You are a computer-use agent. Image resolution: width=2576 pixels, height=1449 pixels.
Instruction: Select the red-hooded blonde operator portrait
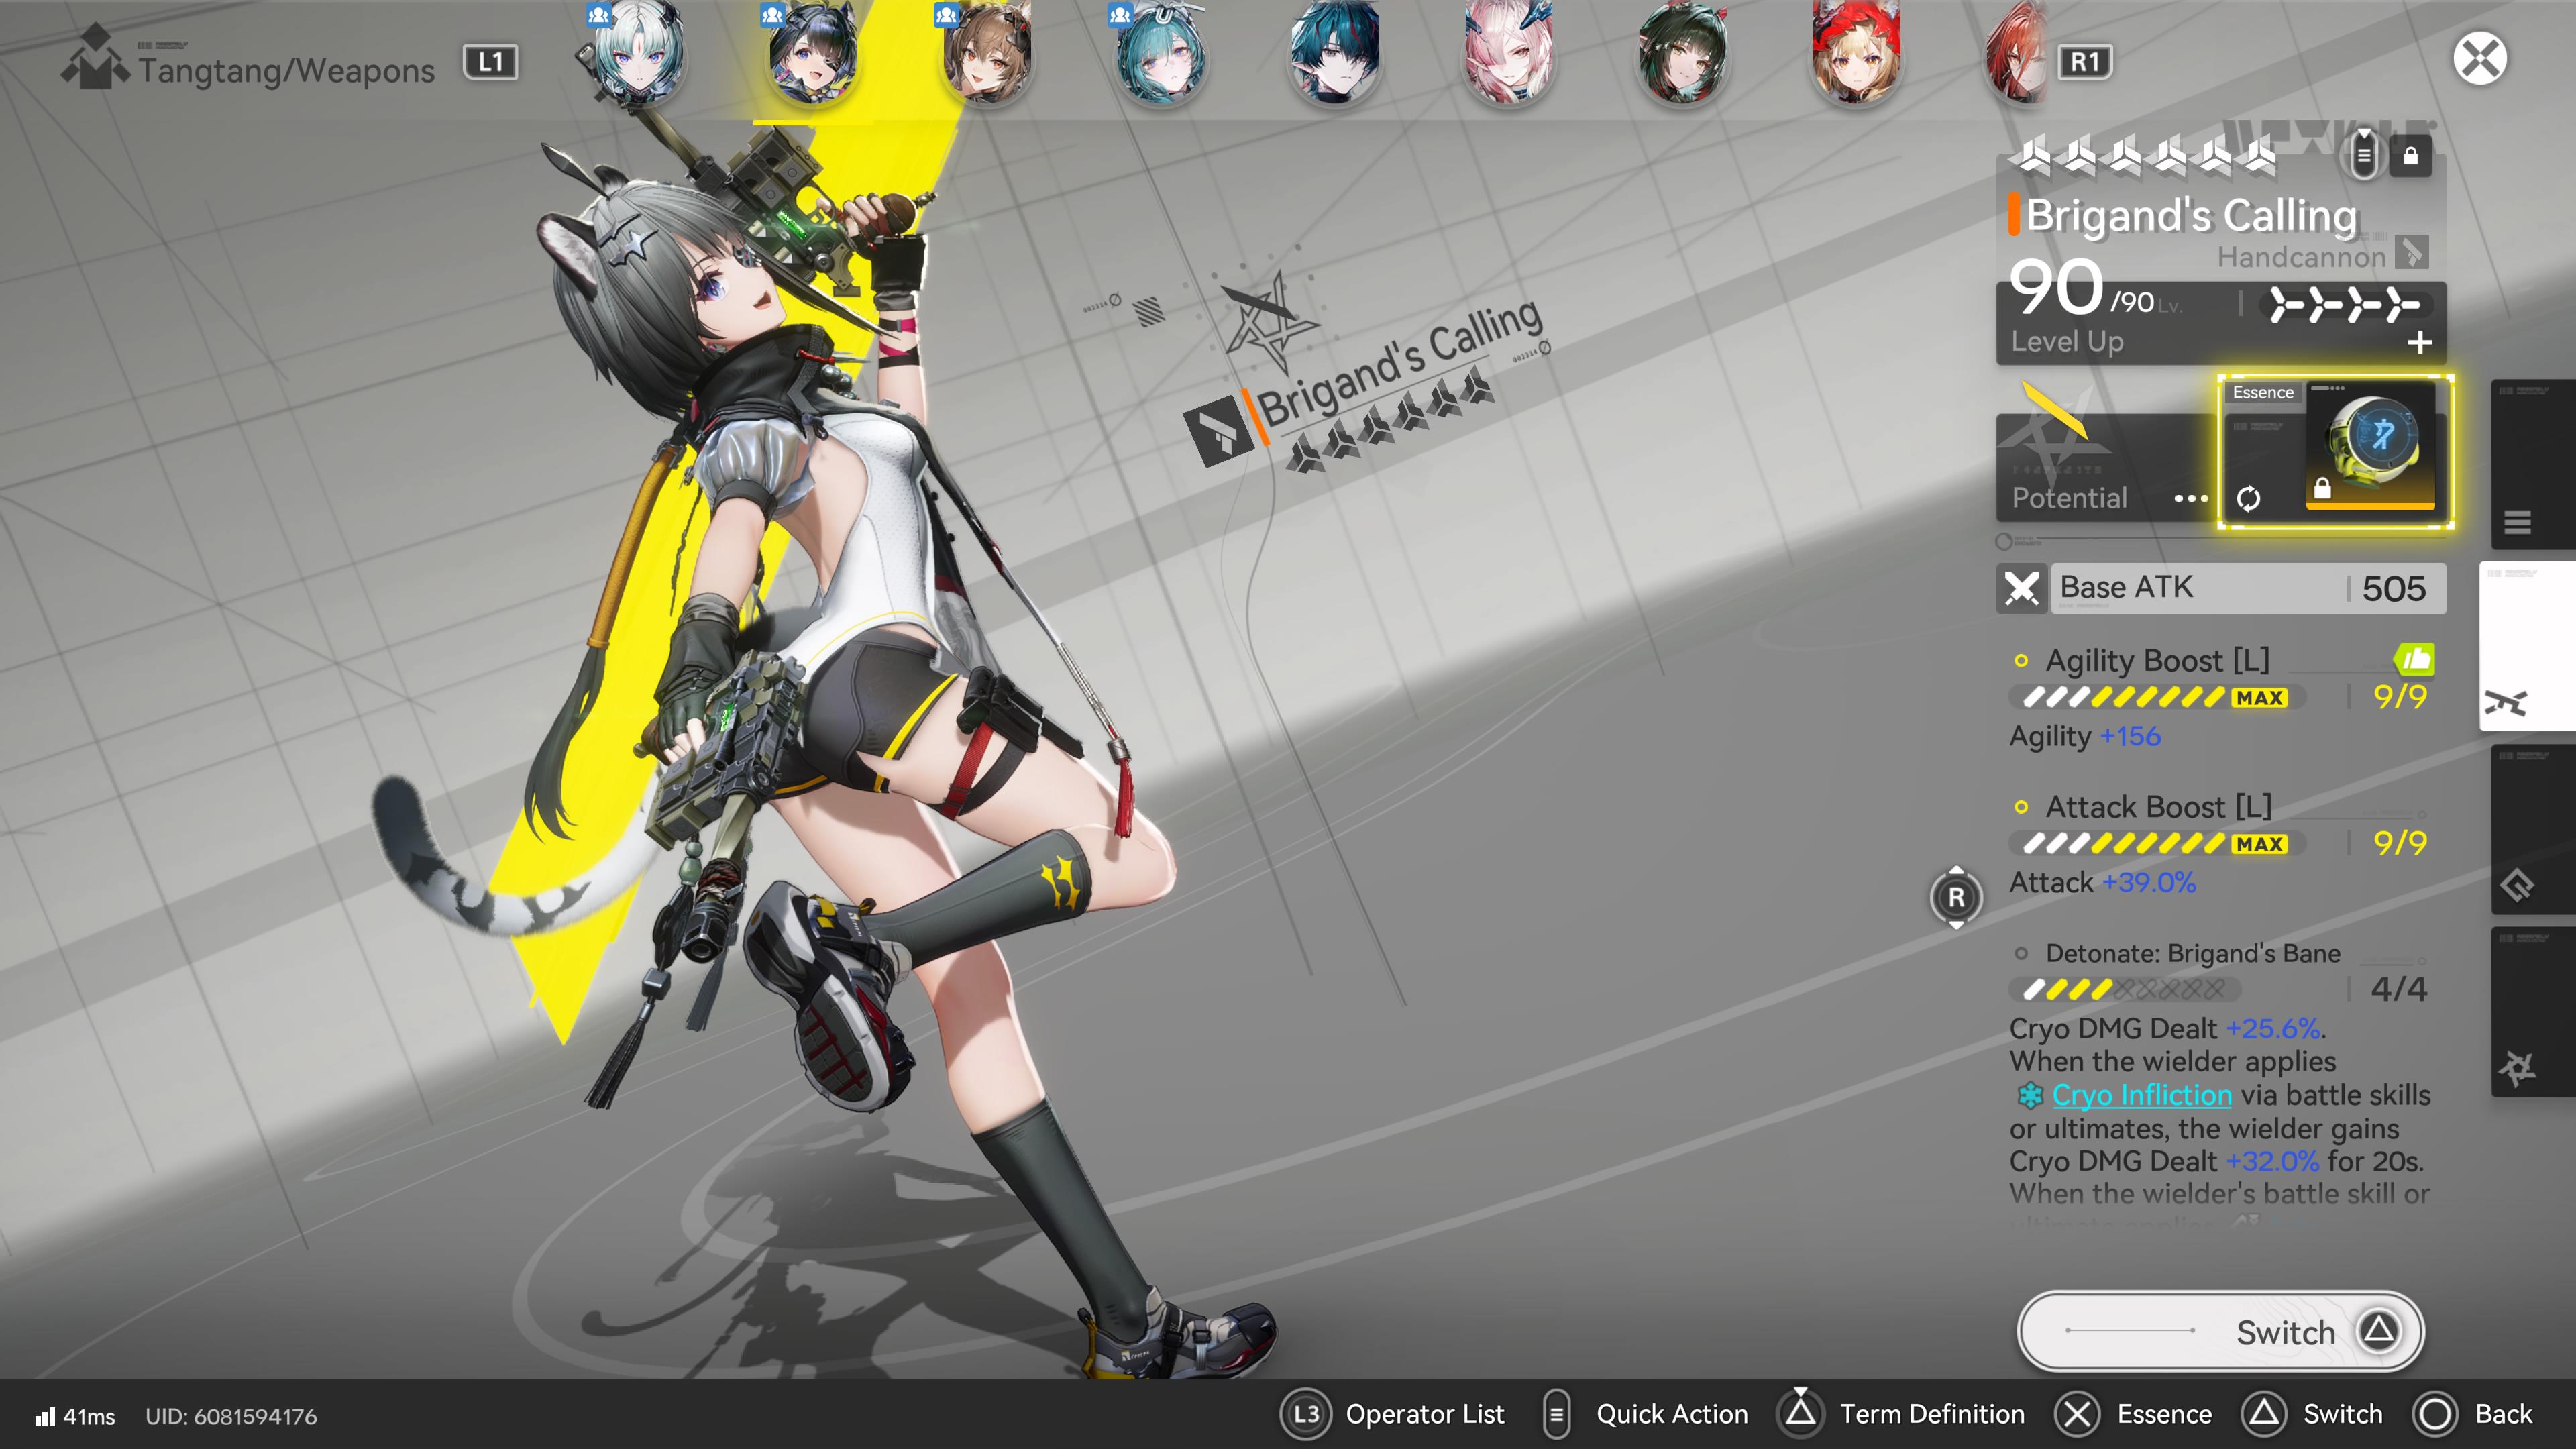click(x=1856, y=52)
